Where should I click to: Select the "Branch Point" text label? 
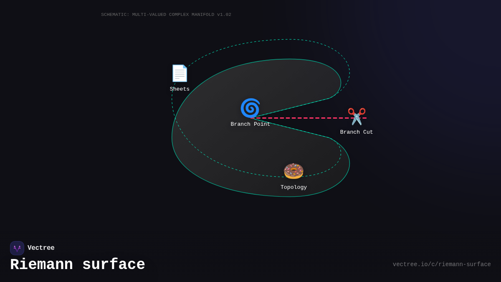(250, 124)
